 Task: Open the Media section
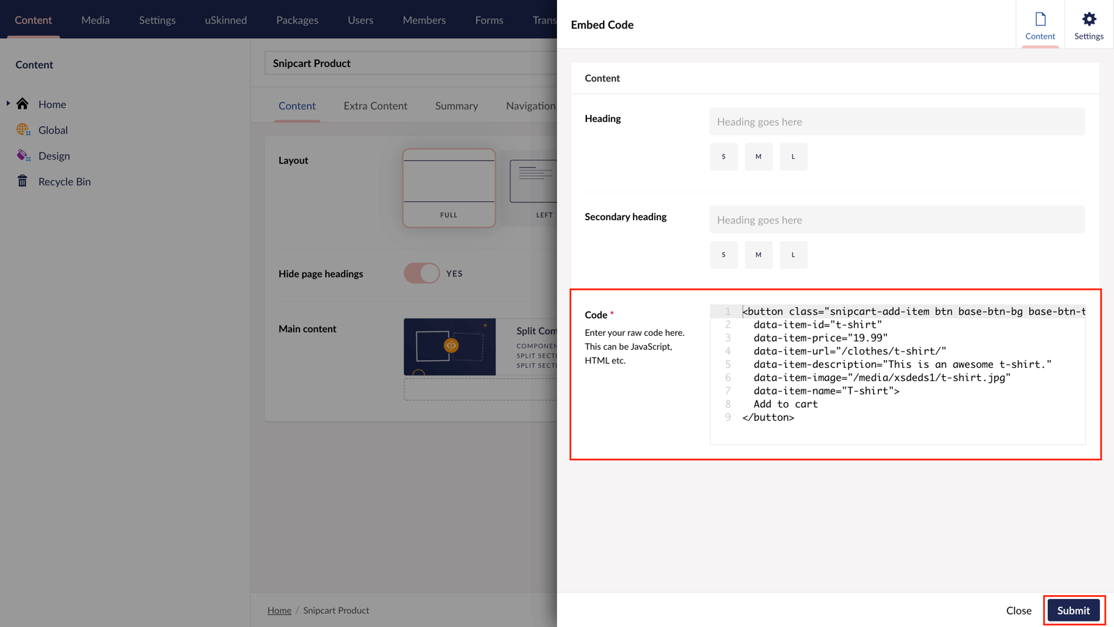(95, 20)
